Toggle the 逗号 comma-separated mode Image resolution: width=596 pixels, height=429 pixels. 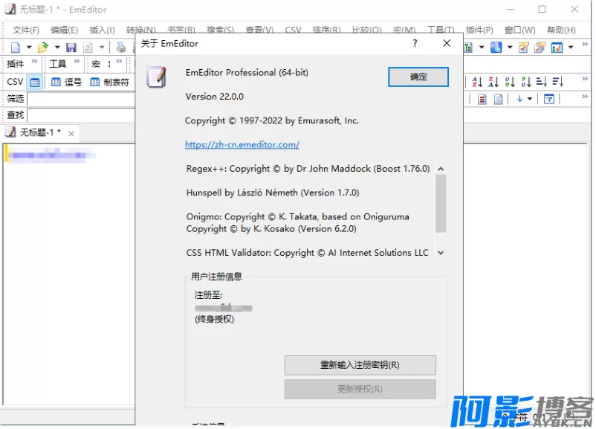[x=66, y=82]
